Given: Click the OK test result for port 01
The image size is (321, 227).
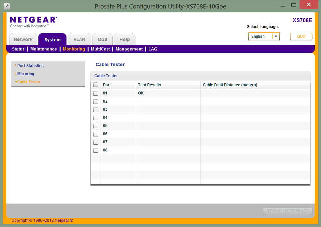Looking at the screenshot, I should point(141,93).
